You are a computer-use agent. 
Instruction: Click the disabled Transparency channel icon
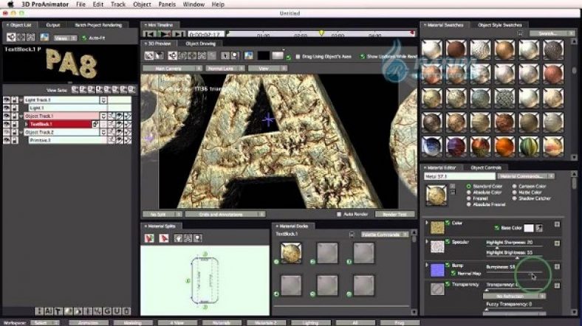click(437, 288)
